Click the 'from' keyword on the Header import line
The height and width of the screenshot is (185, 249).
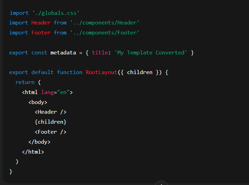[60, 23]
